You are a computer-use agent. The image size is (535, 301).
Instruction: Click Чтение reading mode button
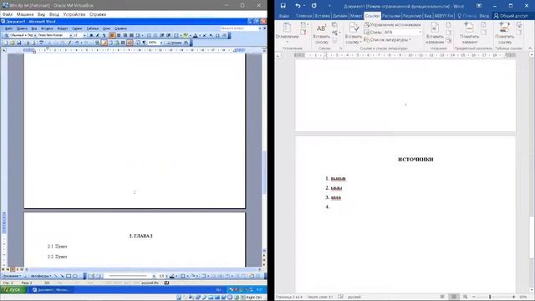tap(175, 43)
